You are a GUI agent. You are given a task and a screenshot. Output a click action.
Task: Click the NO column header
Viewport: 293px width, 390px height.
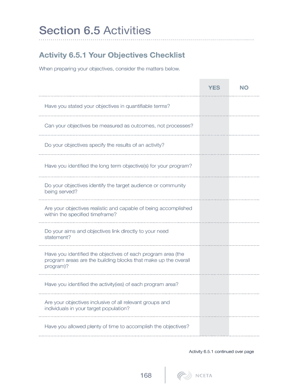coord(244,88)
